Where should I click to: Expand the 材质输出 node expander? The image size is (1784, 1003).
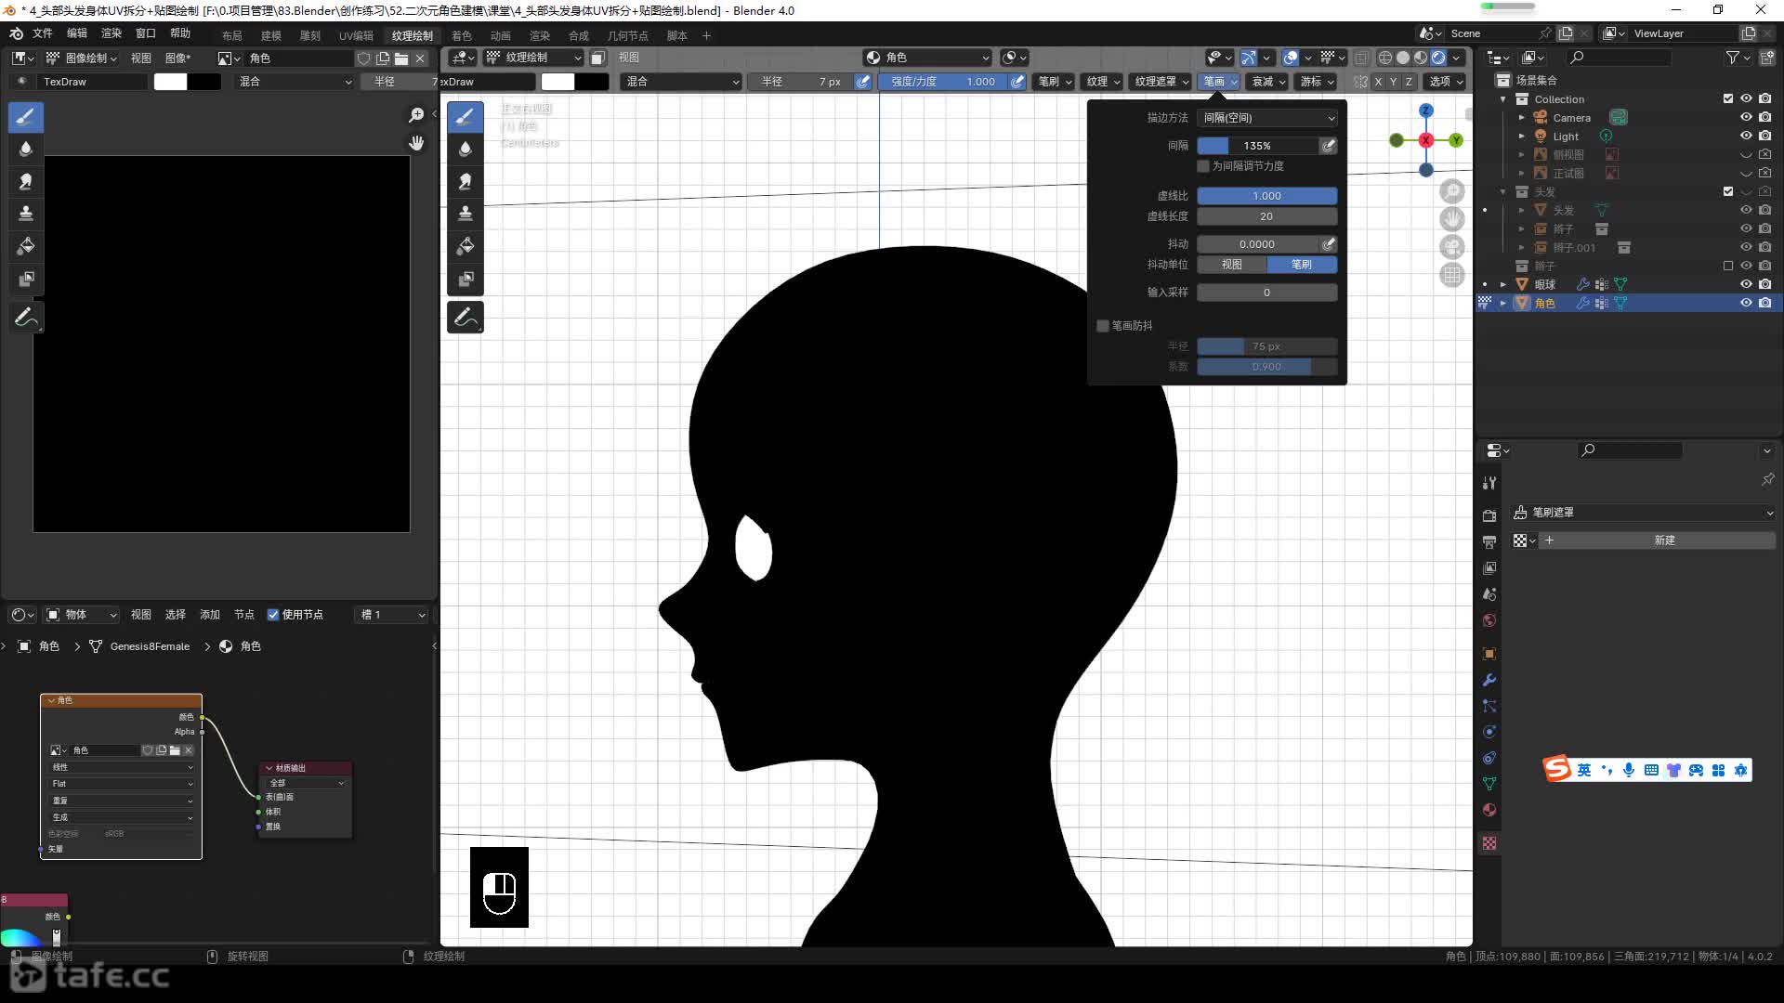pyautogui.click(x=267, y=768)
